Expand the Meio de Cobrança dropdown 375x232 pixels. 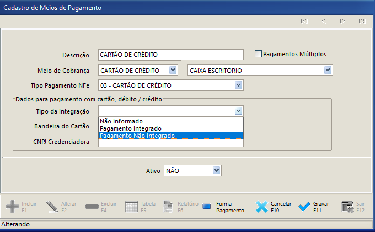point(173,70)
